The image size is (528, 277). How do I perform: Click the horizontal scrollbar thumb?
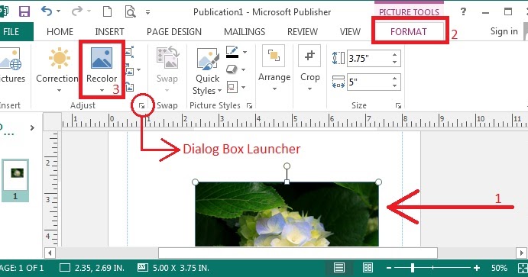[x=298, y=253]
